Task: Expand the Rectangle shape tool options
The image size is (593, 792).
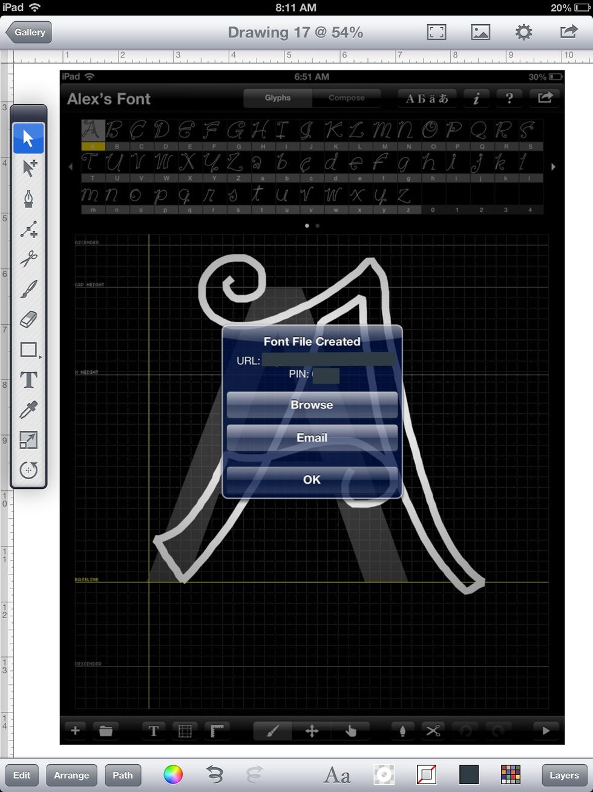Action: pos(28,350)
